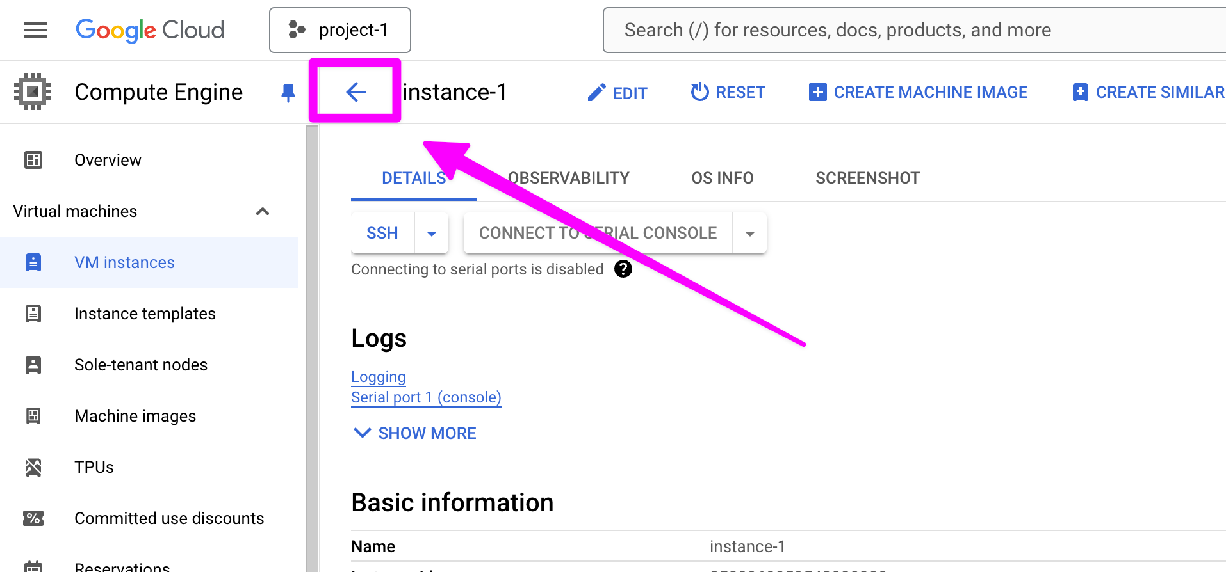Click the TPUs icon
Image resolution: width=1226 pixels, height=572 pixels.
pos(33,467)
